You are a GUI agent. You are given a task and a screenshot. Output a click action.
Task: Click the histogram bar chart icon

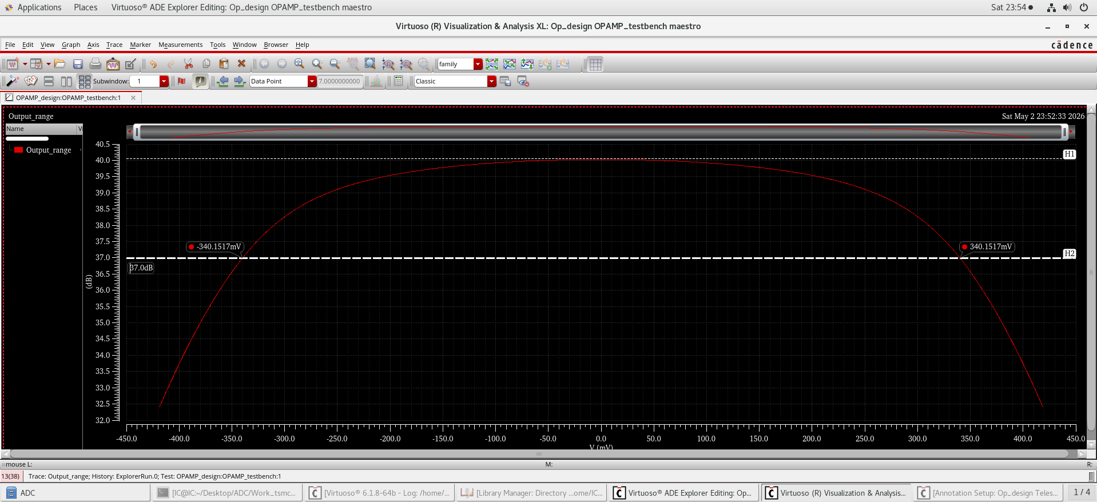point(376,81)
